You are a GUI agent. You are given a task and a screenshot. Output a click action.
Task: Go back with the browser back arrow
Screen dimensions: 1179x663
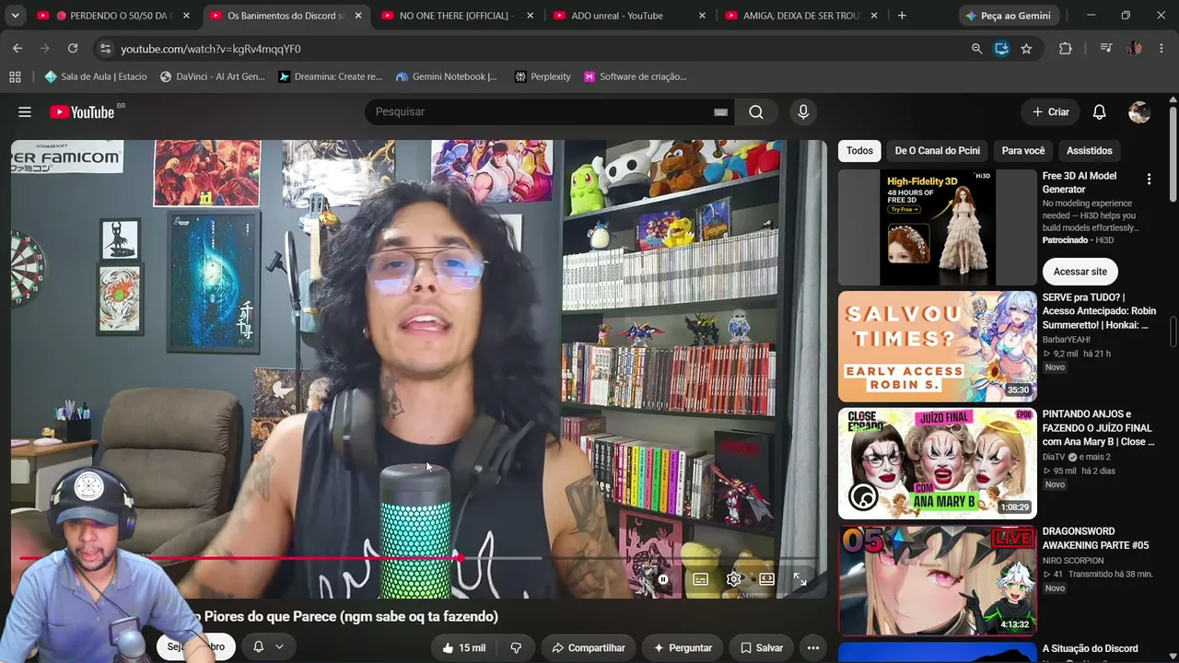pos(18,48)
